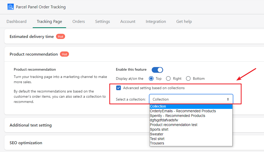
Task: Open the Get help tab
Action: [x=184, y=21]
